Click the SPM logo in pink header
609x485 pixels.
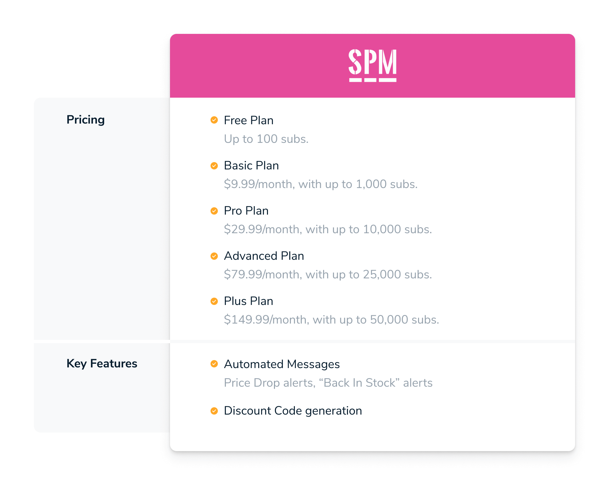(x=372, y=65)
